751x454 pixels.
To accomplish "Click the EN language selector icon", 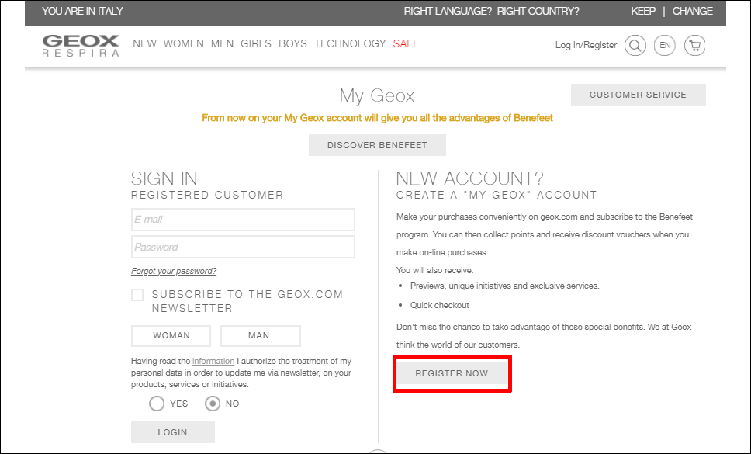I will click(x=665, y=46).
